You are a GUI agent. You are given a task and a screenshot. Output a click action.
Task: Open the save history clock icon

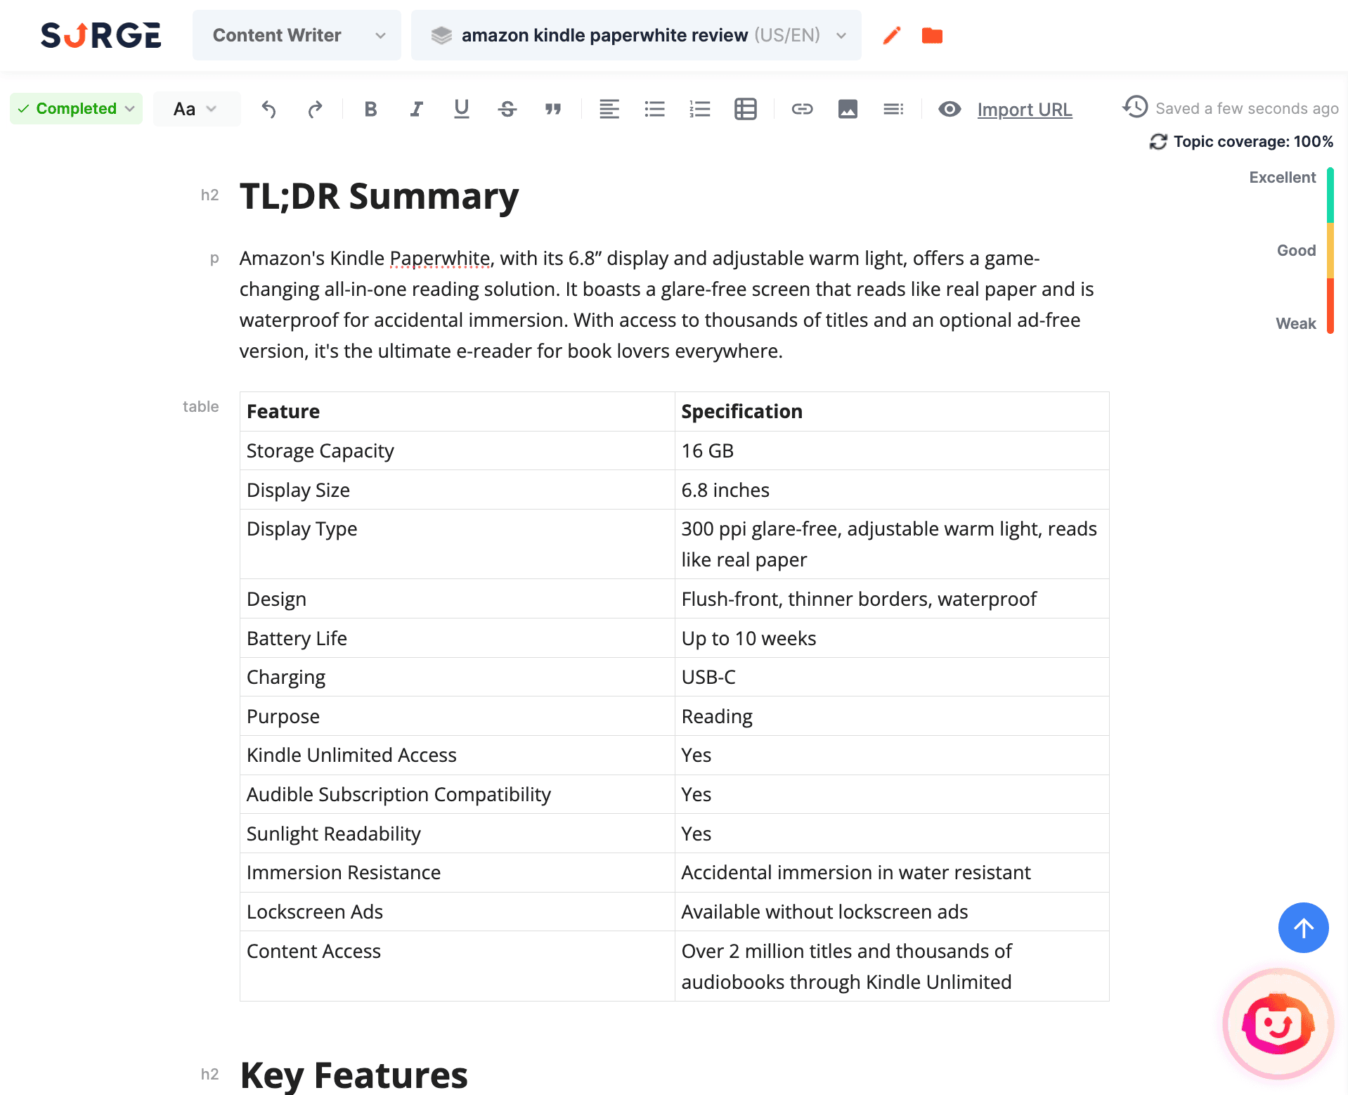click(1135, 107)
